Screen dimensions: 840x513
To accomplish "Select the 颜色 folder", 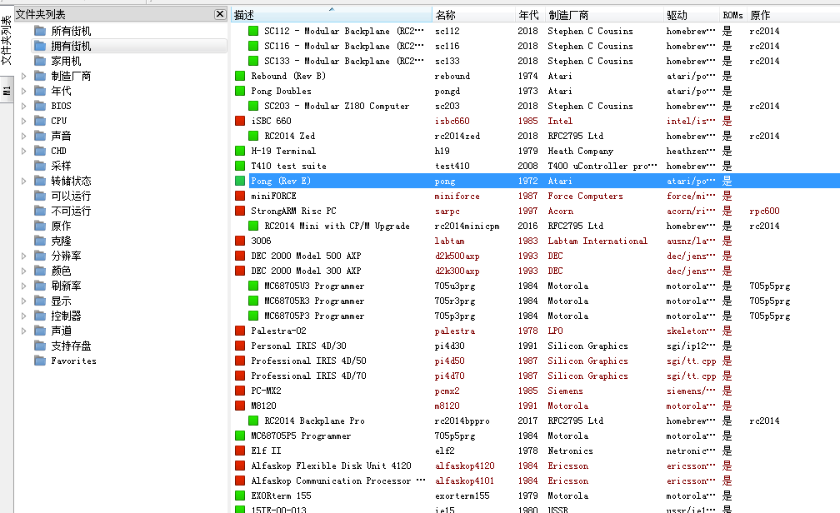I will click(x=61, y=271).
